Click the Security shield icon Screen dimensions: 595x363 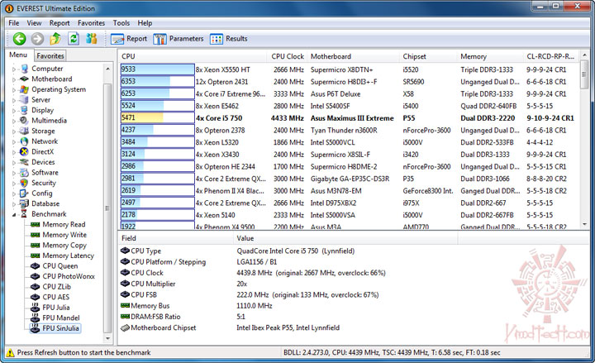pyautogui.click(x=25, y=183)
